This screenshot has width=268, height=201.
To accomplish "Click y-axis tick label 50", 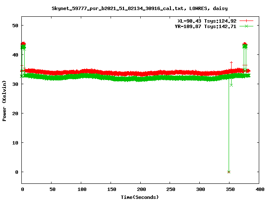I will coord(15,26).
